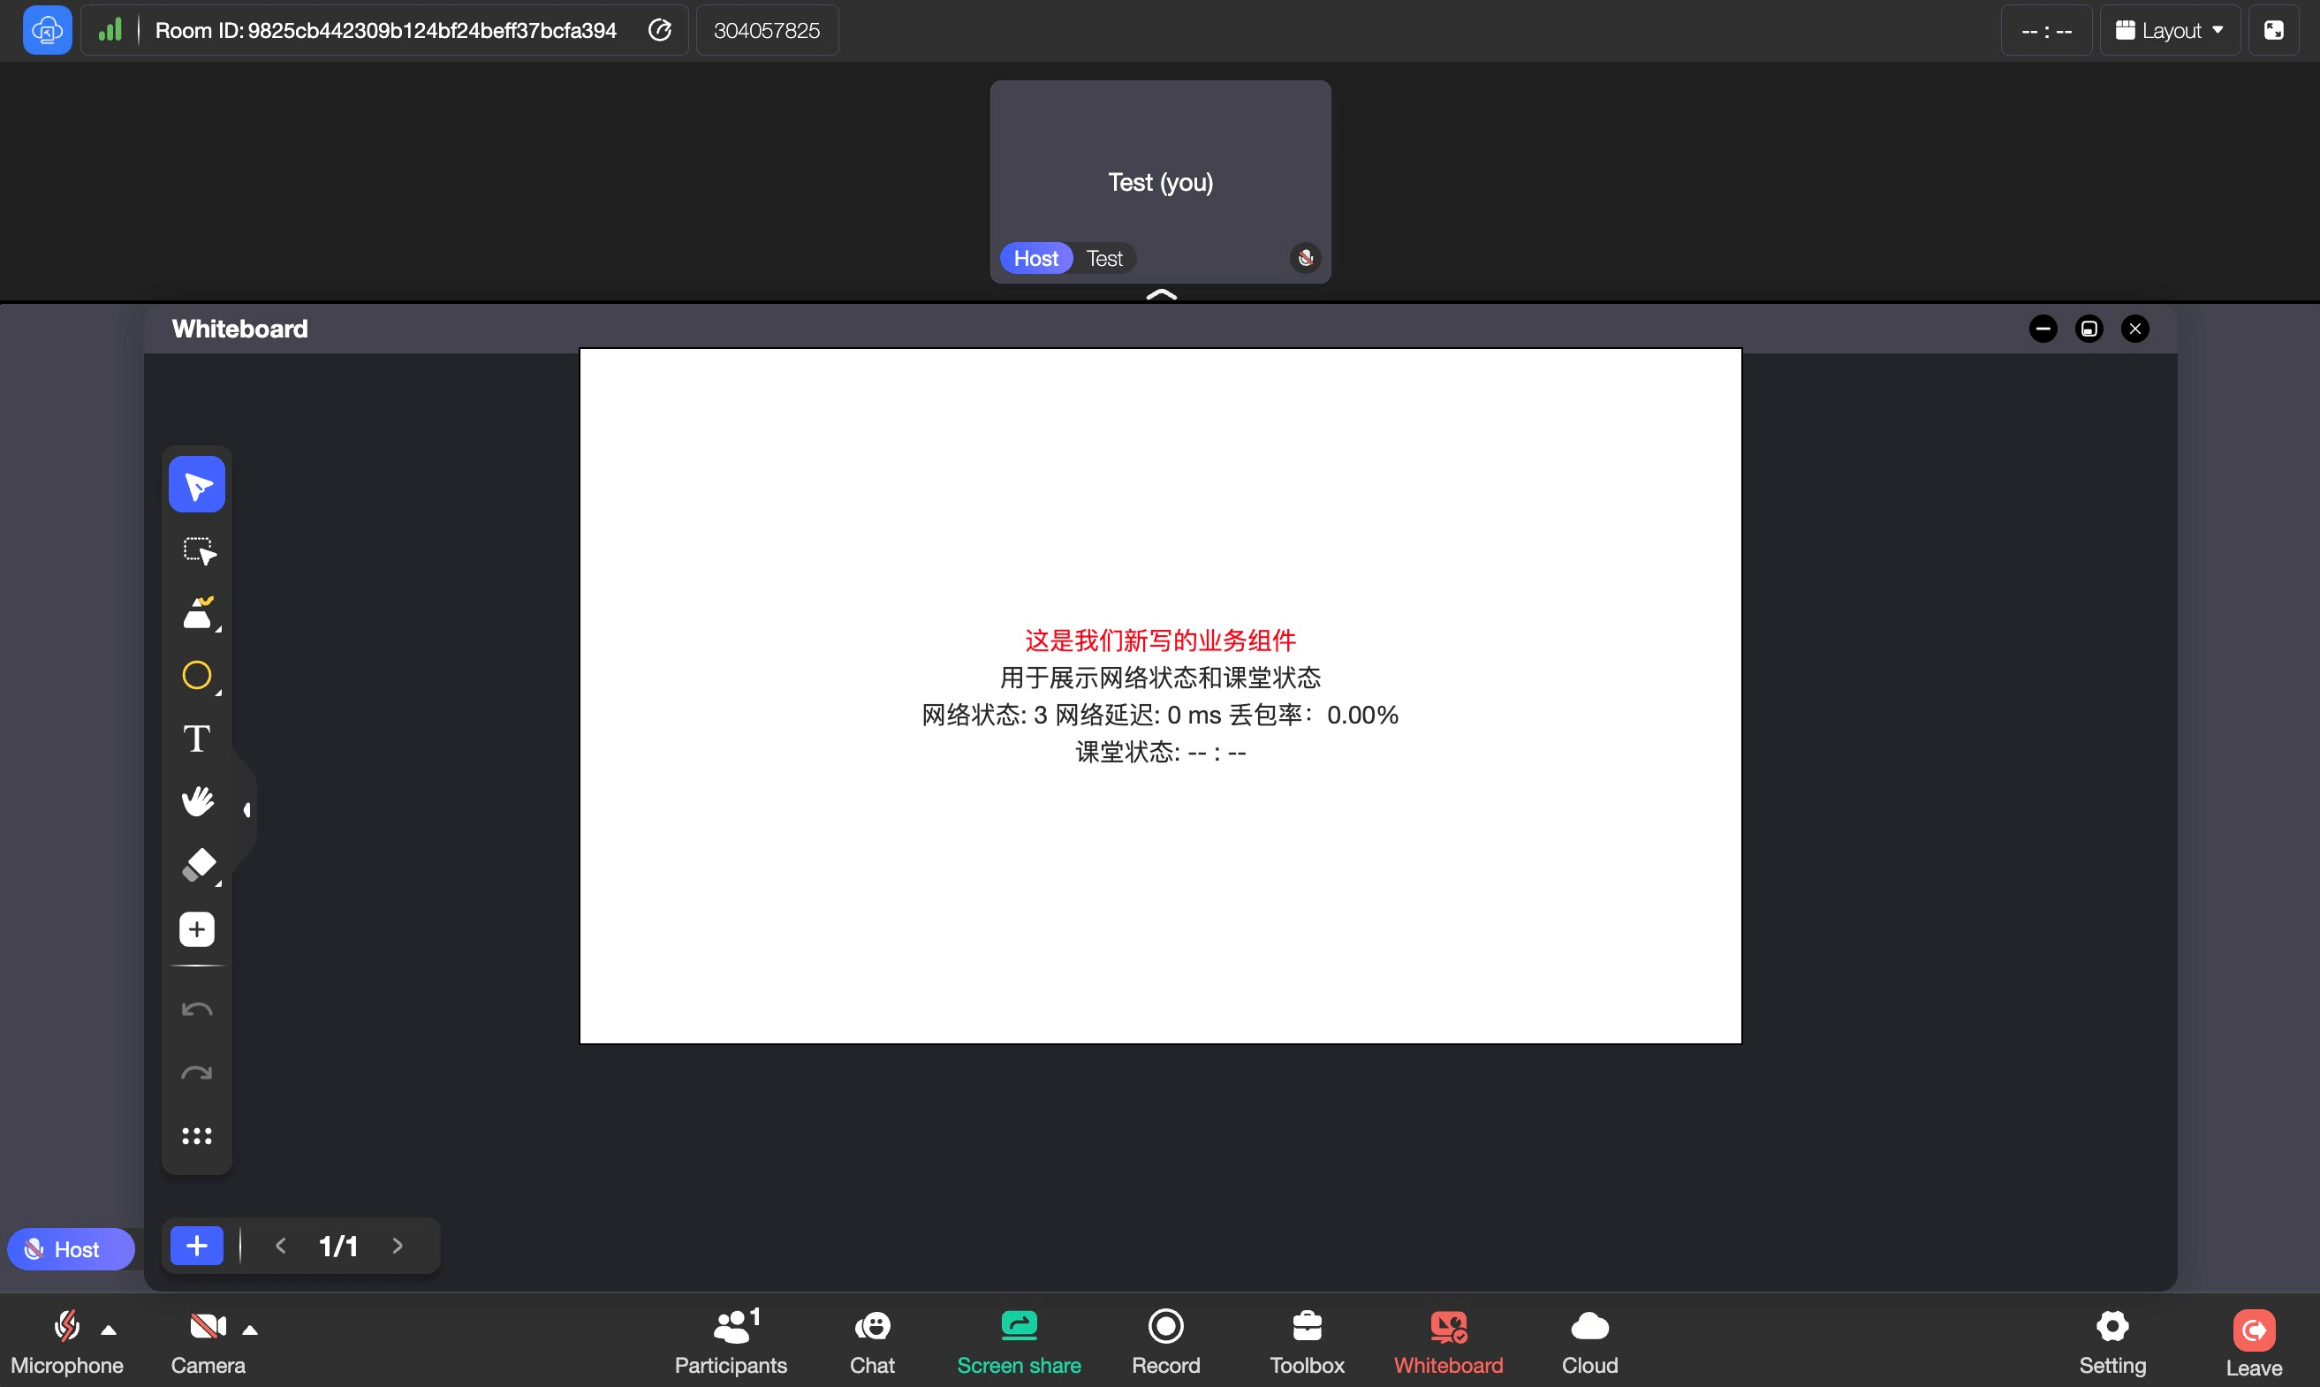Open the Layout dropdown

click(2170, 31)
